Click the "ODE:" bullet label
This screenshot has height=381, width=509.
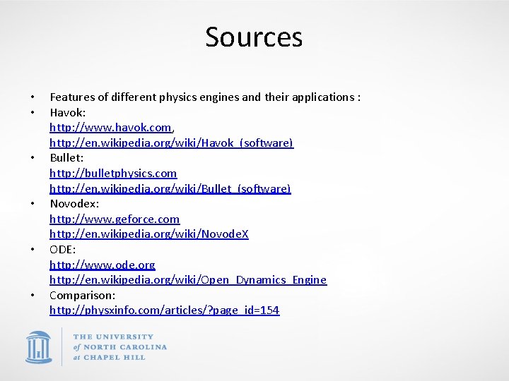point(63,250)
